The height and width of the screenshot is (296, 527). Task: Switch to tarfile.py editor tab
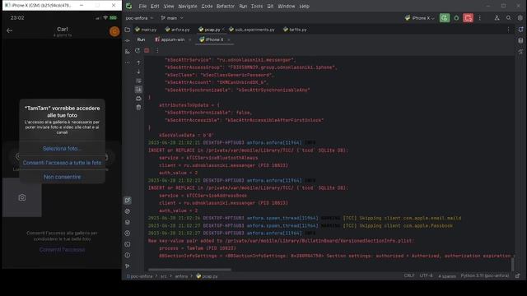coord(295,30)
